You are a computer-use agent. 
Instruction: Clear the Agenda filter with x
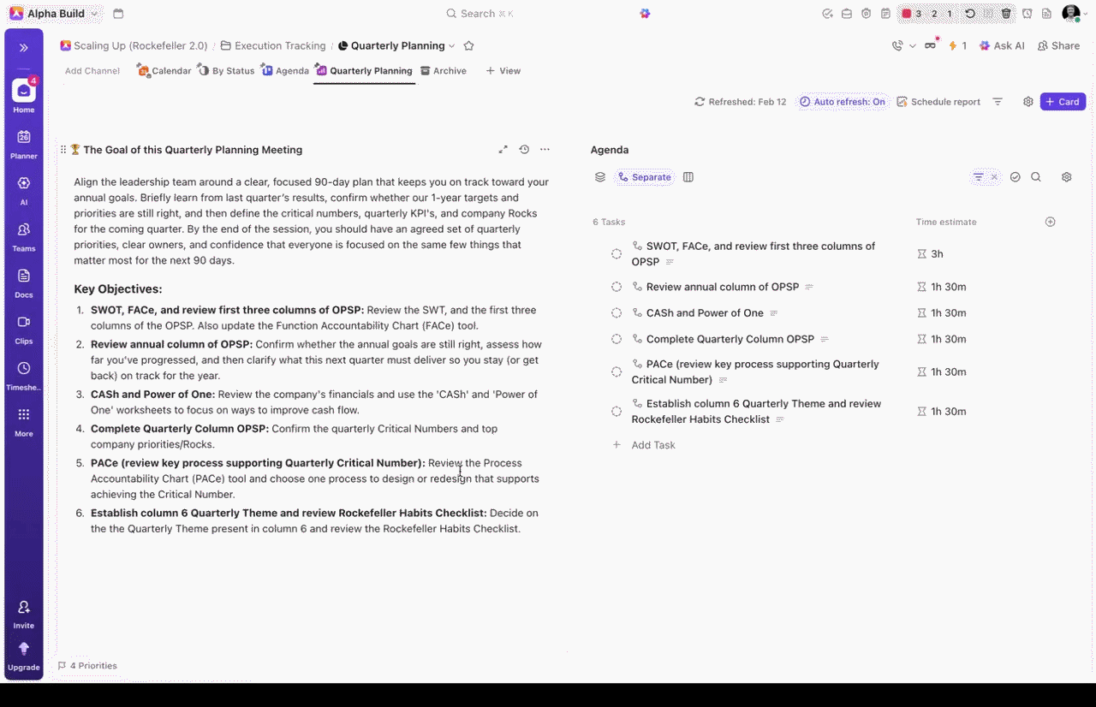(x=994, y=177)
